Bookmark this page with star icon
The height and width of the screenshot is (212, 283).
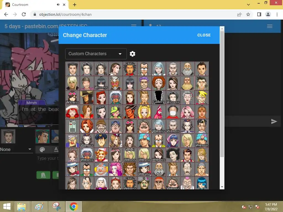(x=248, y=14)
